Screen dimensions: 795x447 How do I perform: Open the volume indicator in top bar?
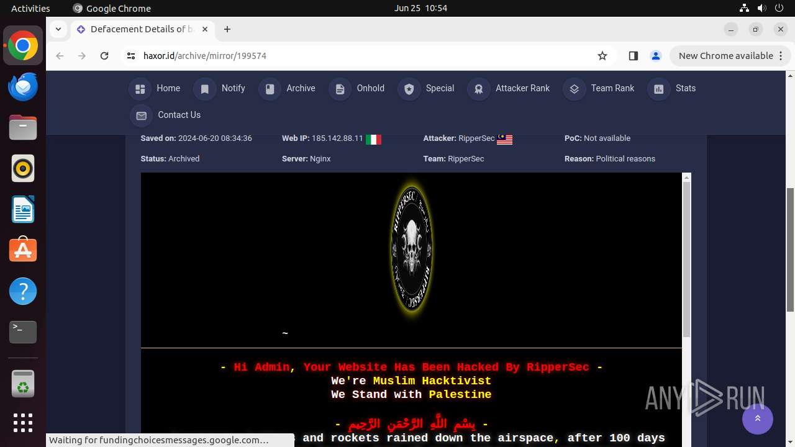coord(762,8)
